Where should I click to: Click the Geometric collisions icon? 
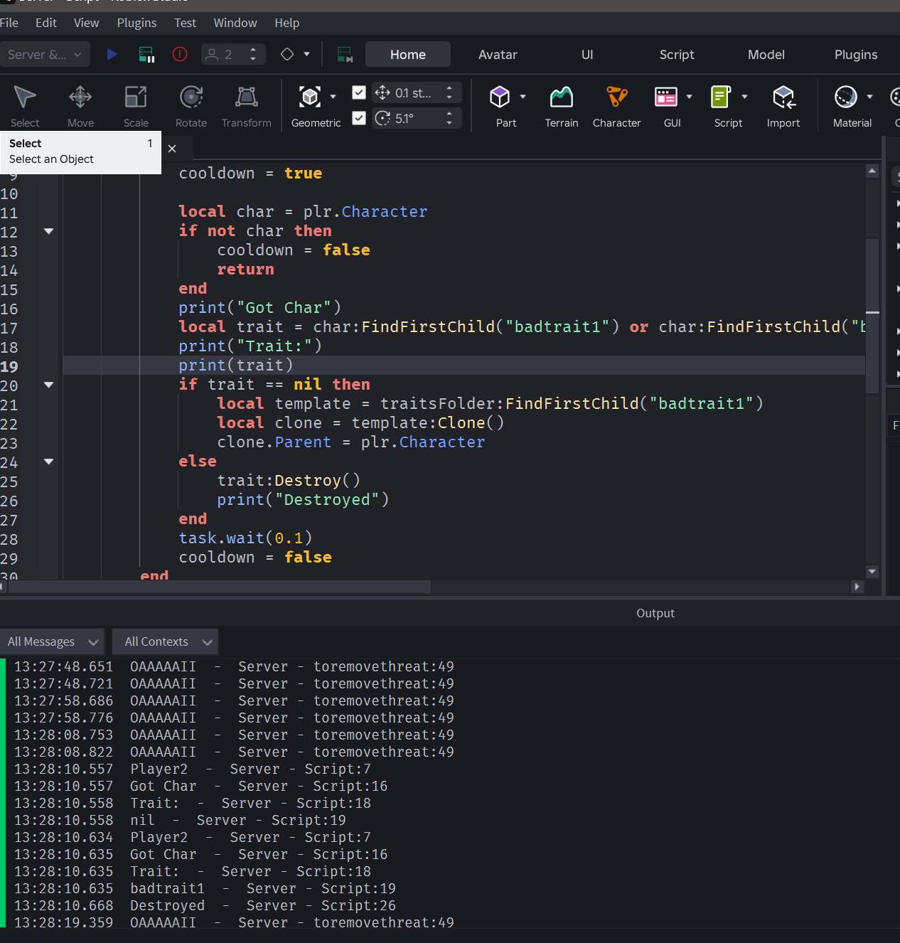pyautogui.click(x=310, y=97)
